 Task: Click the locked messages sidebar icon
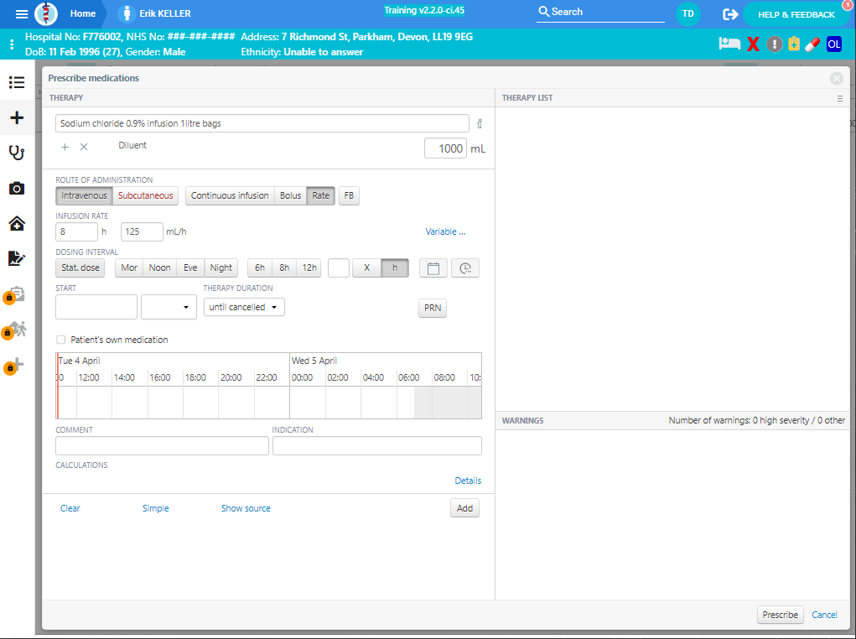tap(15, 295)
